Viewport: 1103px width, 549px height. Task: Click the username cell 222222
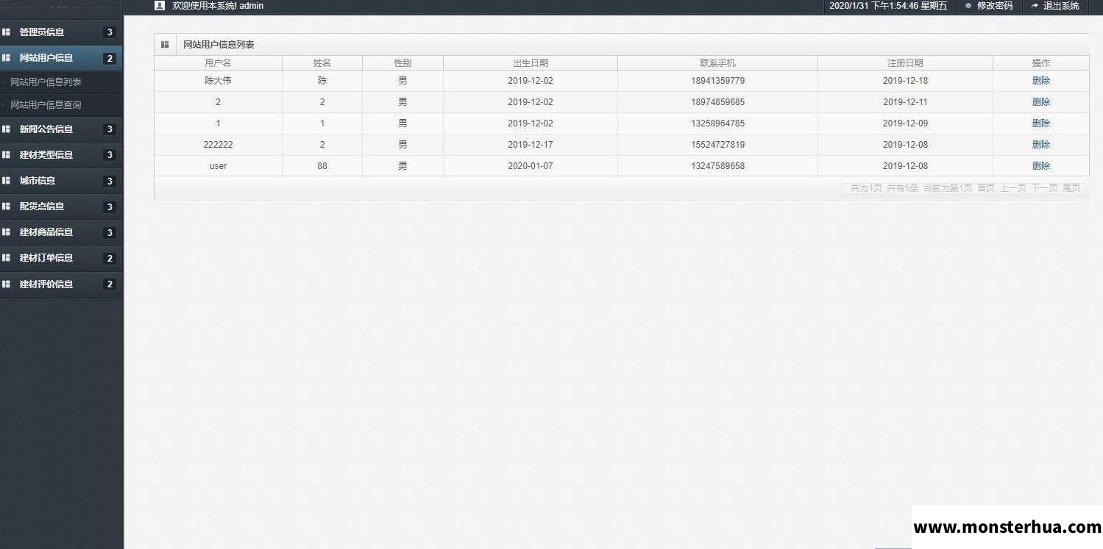218,145
